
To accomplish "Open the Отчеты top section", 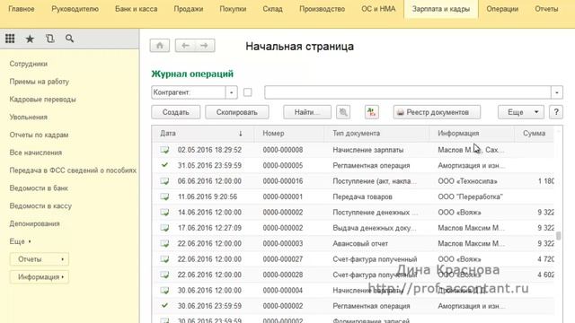I will point(546,9).
